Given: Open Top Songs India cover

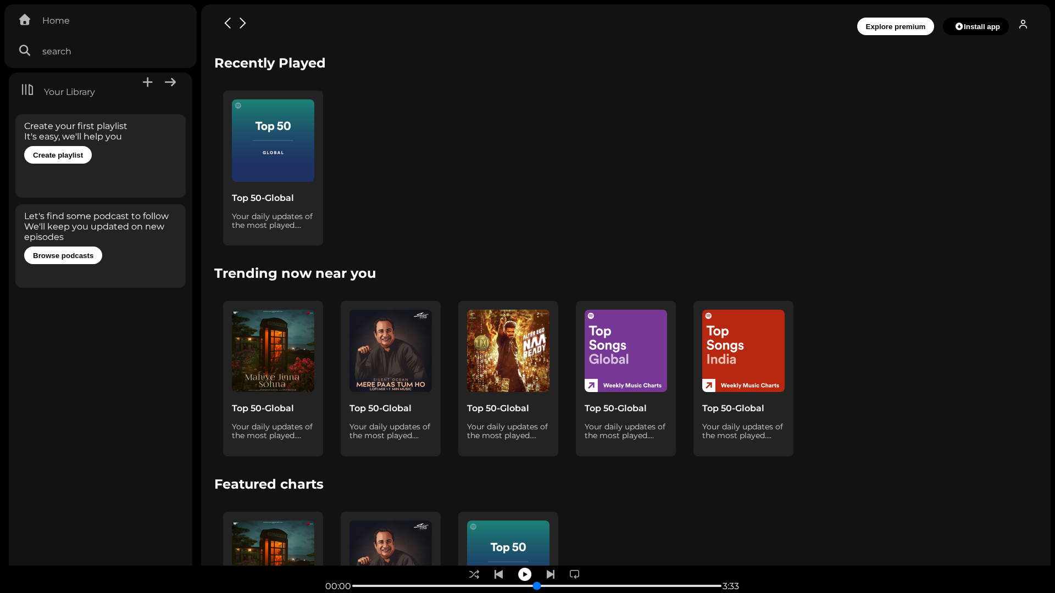Looking at the screenshot, I should (x=743, y=351).
